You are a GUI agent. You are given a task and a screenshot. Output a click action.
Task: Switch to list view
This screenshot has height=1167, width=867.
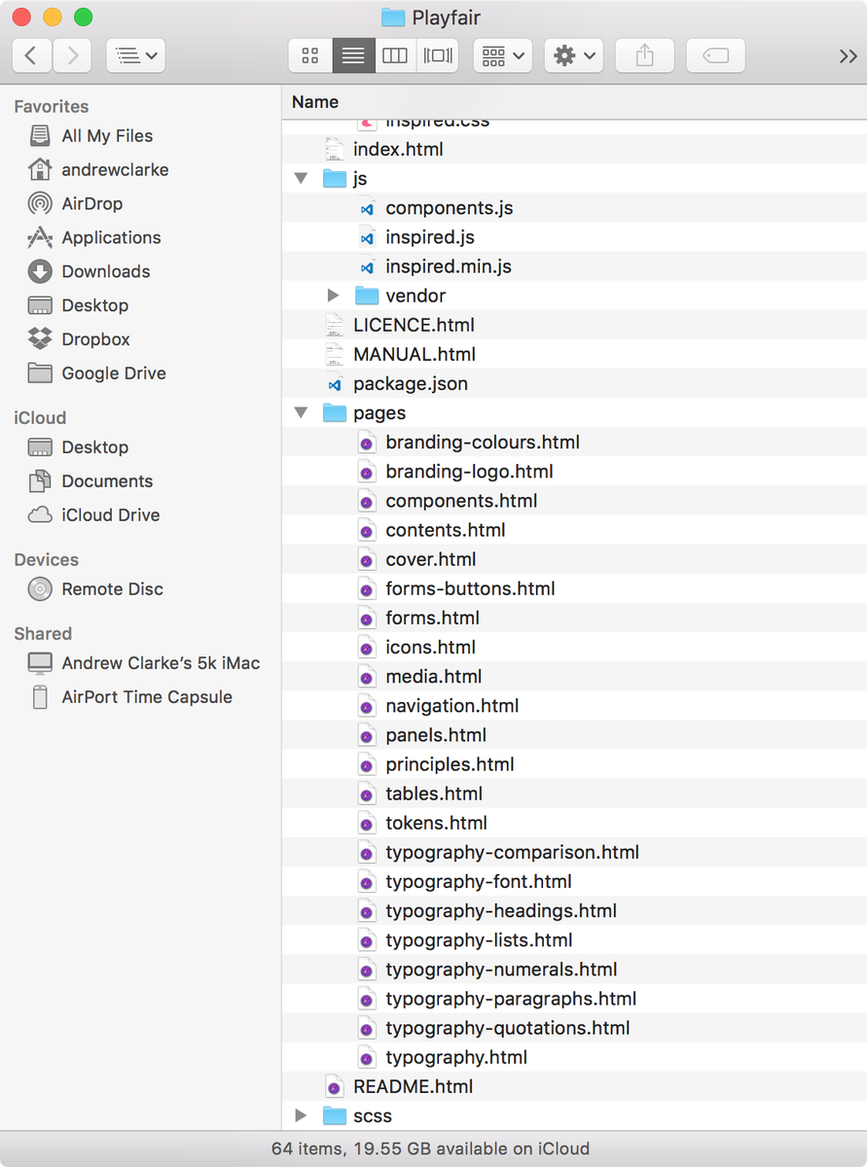click(x=353, y=56)
